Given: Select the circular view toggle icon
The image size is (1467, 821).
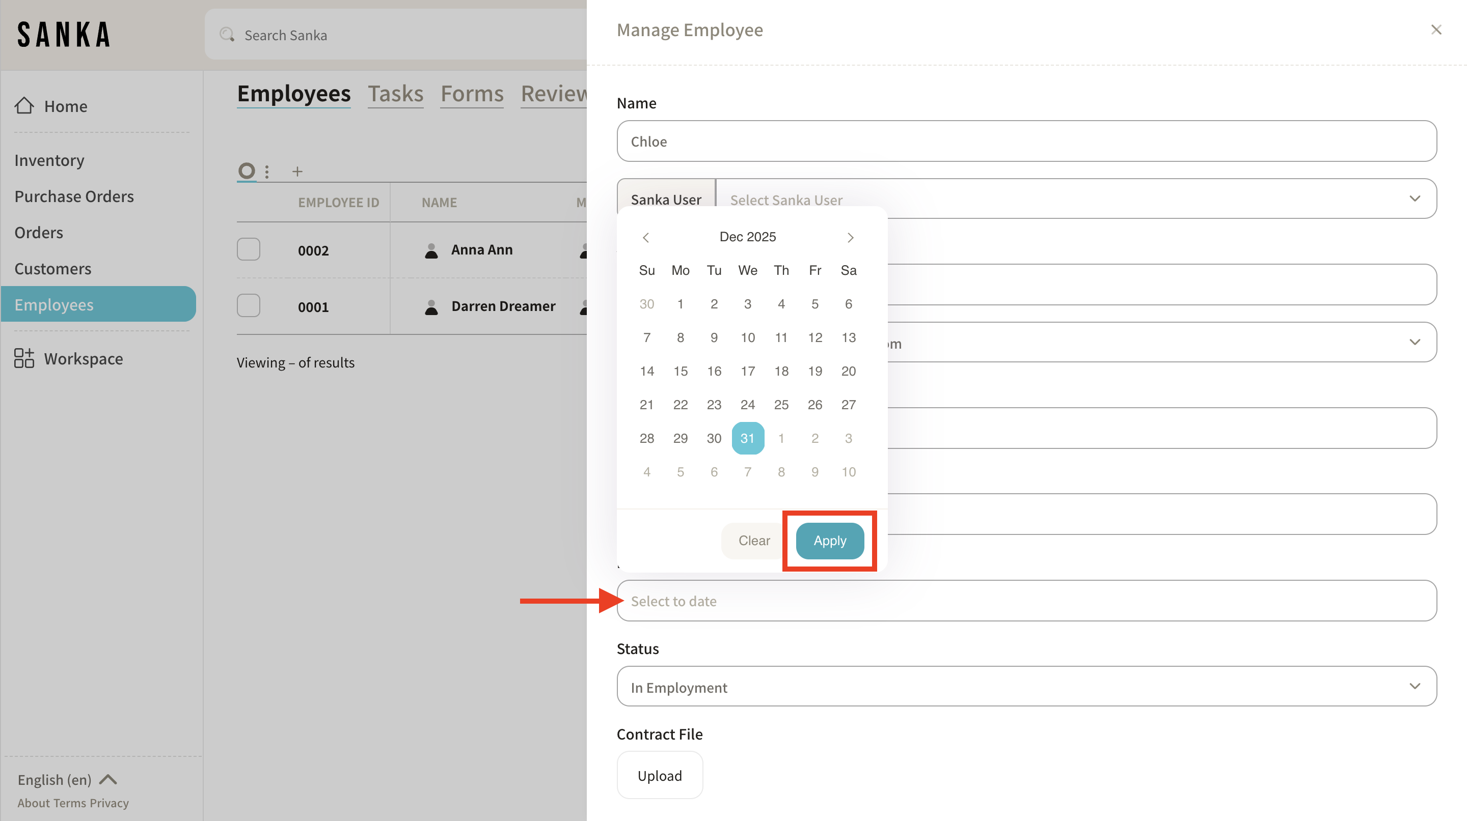Looking at the screenshot, I should click(x=247, y=171).
